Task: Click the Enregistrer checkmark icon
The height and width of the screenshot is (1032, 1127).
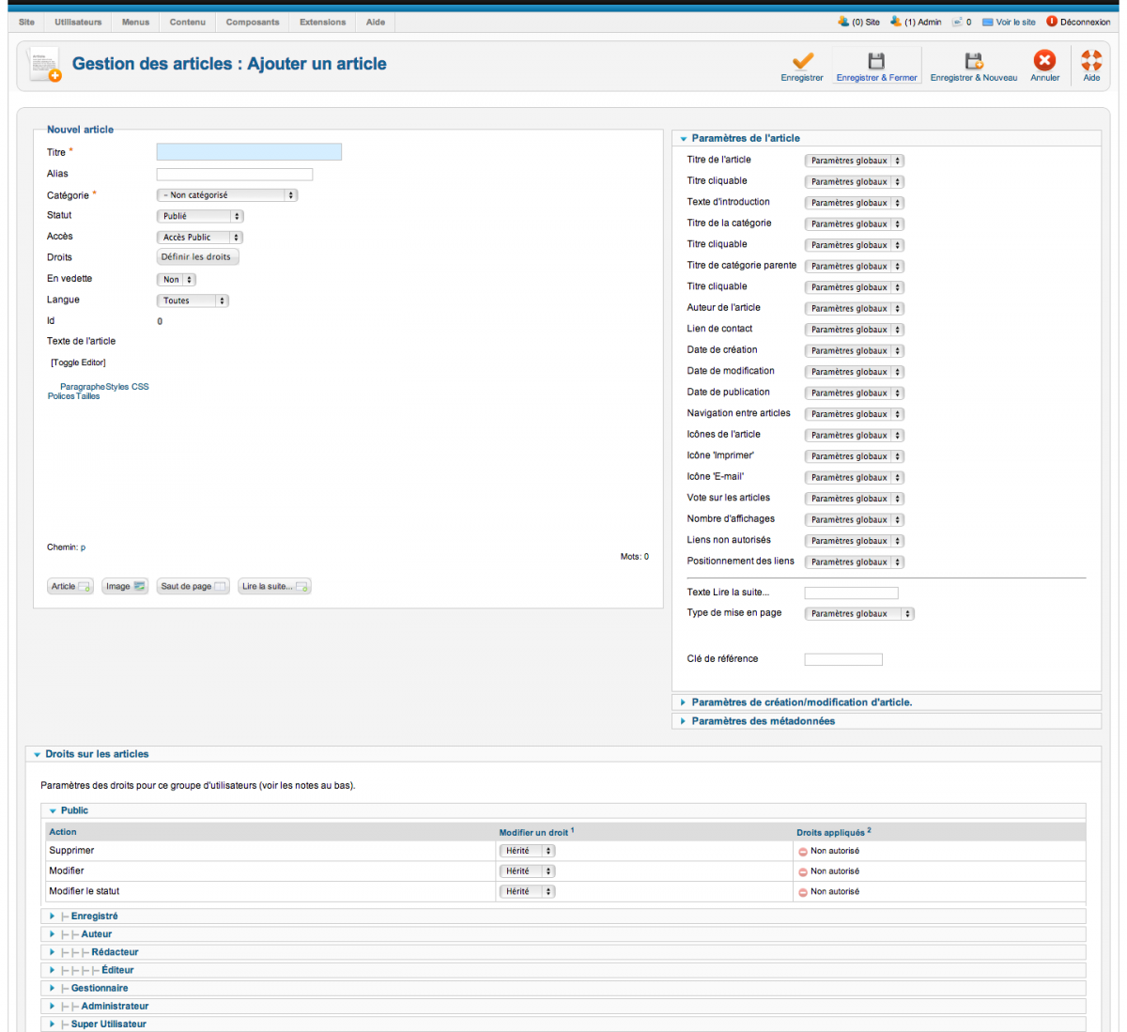Action: point(802,62)
